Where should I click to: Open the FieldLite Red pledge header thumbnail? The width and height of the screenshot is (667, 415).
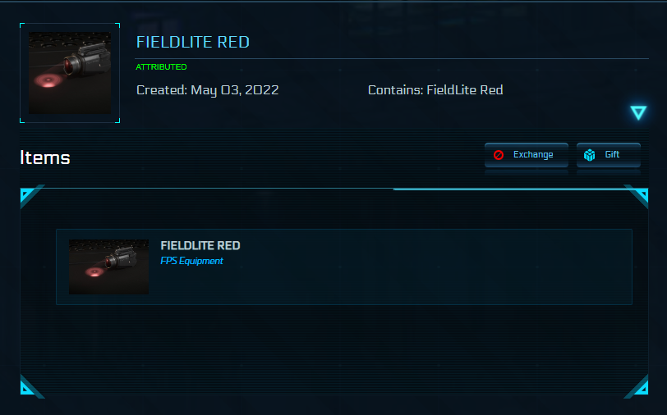(x=70, y=73)
